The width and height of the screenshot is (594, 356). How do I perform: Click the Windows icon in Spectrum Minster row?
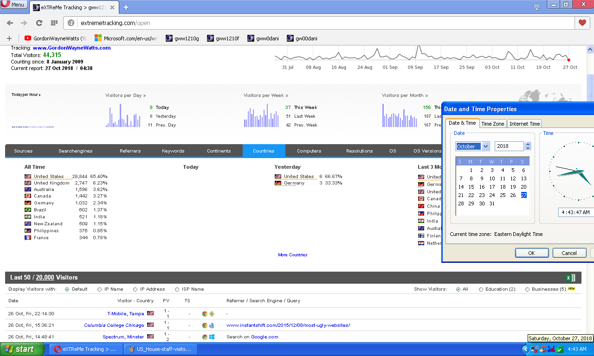[x=212, y=337]
